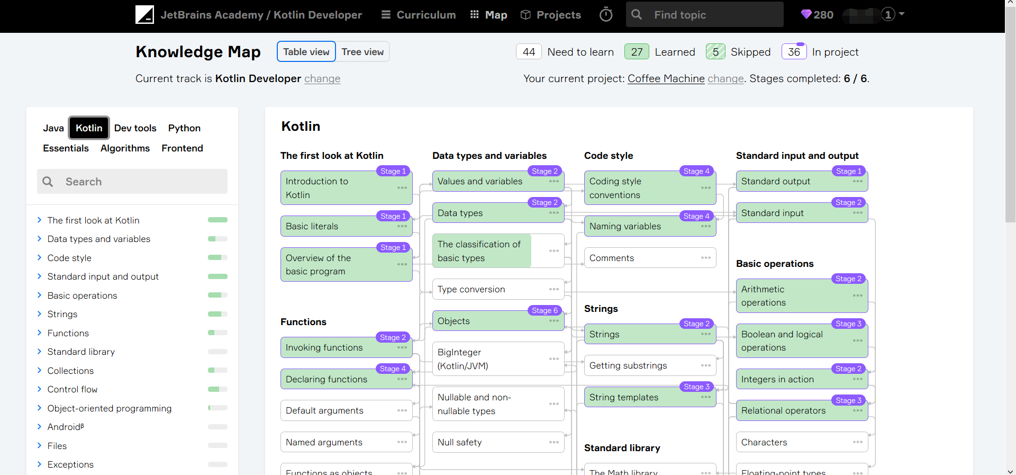Screen dimensions: 1016x475
Task: Select the Java tab
Action: tap(53, 128)
